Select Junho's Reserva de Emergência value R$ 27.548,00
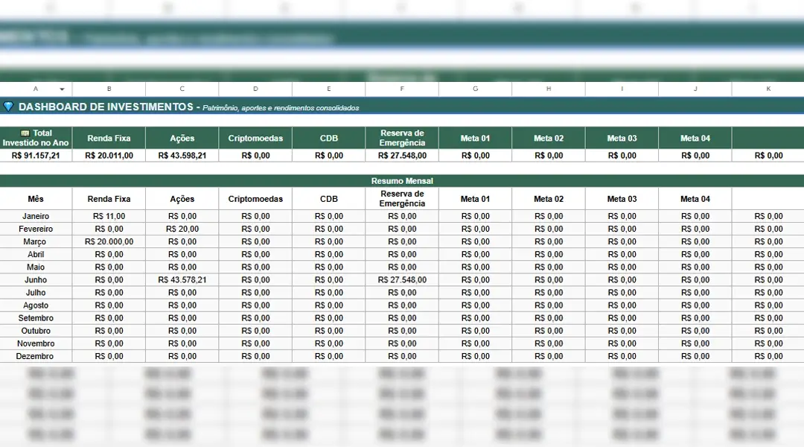804x447 pixels. 402,279
